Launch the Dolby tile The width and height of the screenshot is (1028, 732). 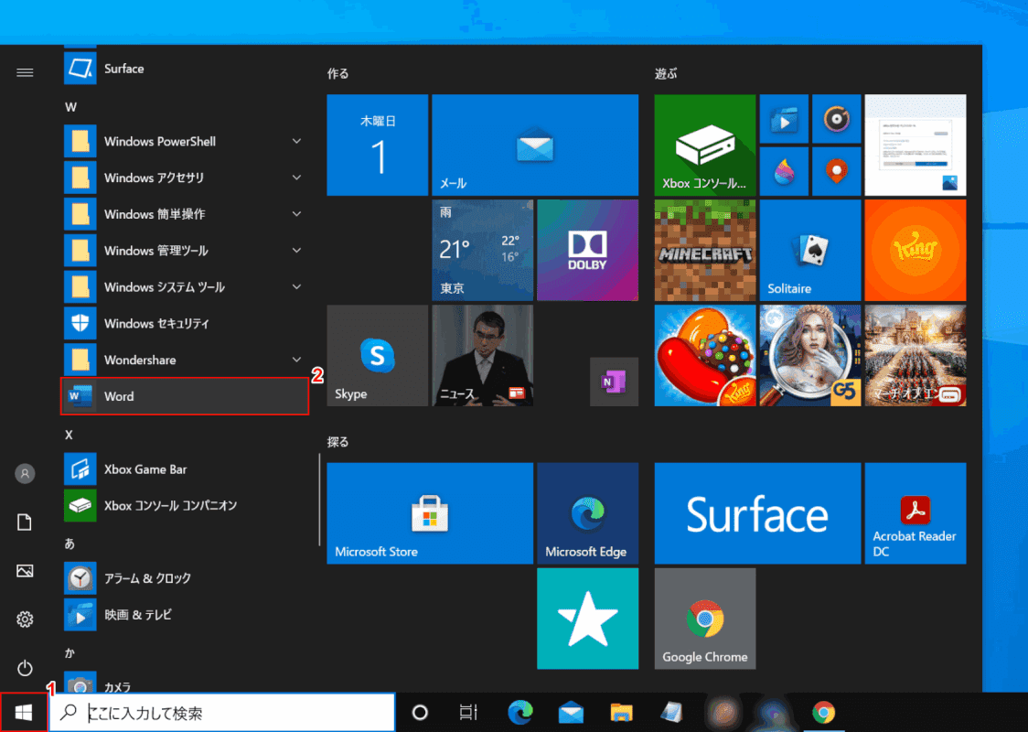tap(587, 250)
